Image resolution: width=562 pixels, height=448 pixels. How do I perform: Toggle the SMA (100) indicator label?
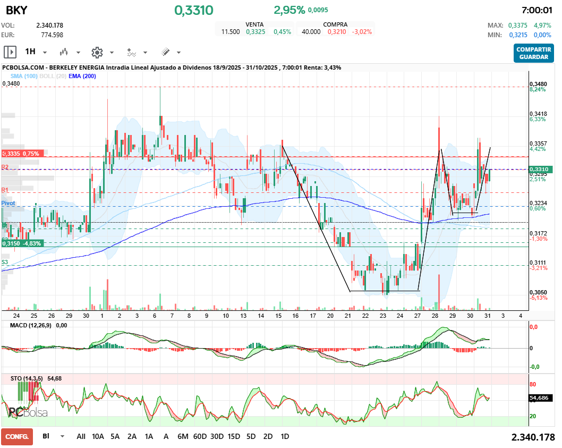24,76
